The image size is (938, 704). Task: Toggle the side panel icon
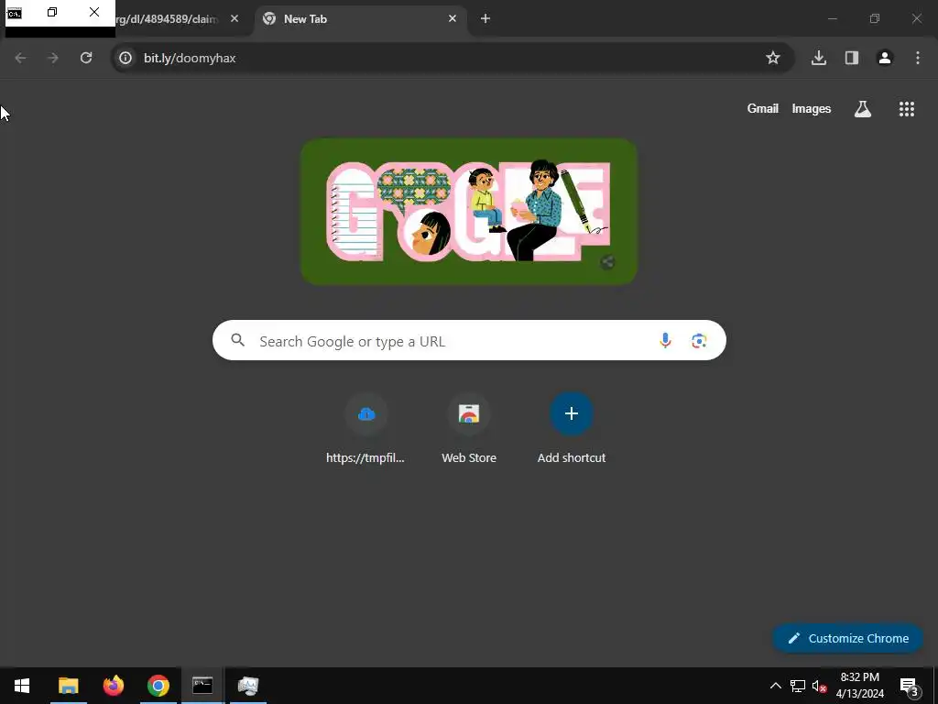pyautogui.click(x=852, y=58)
